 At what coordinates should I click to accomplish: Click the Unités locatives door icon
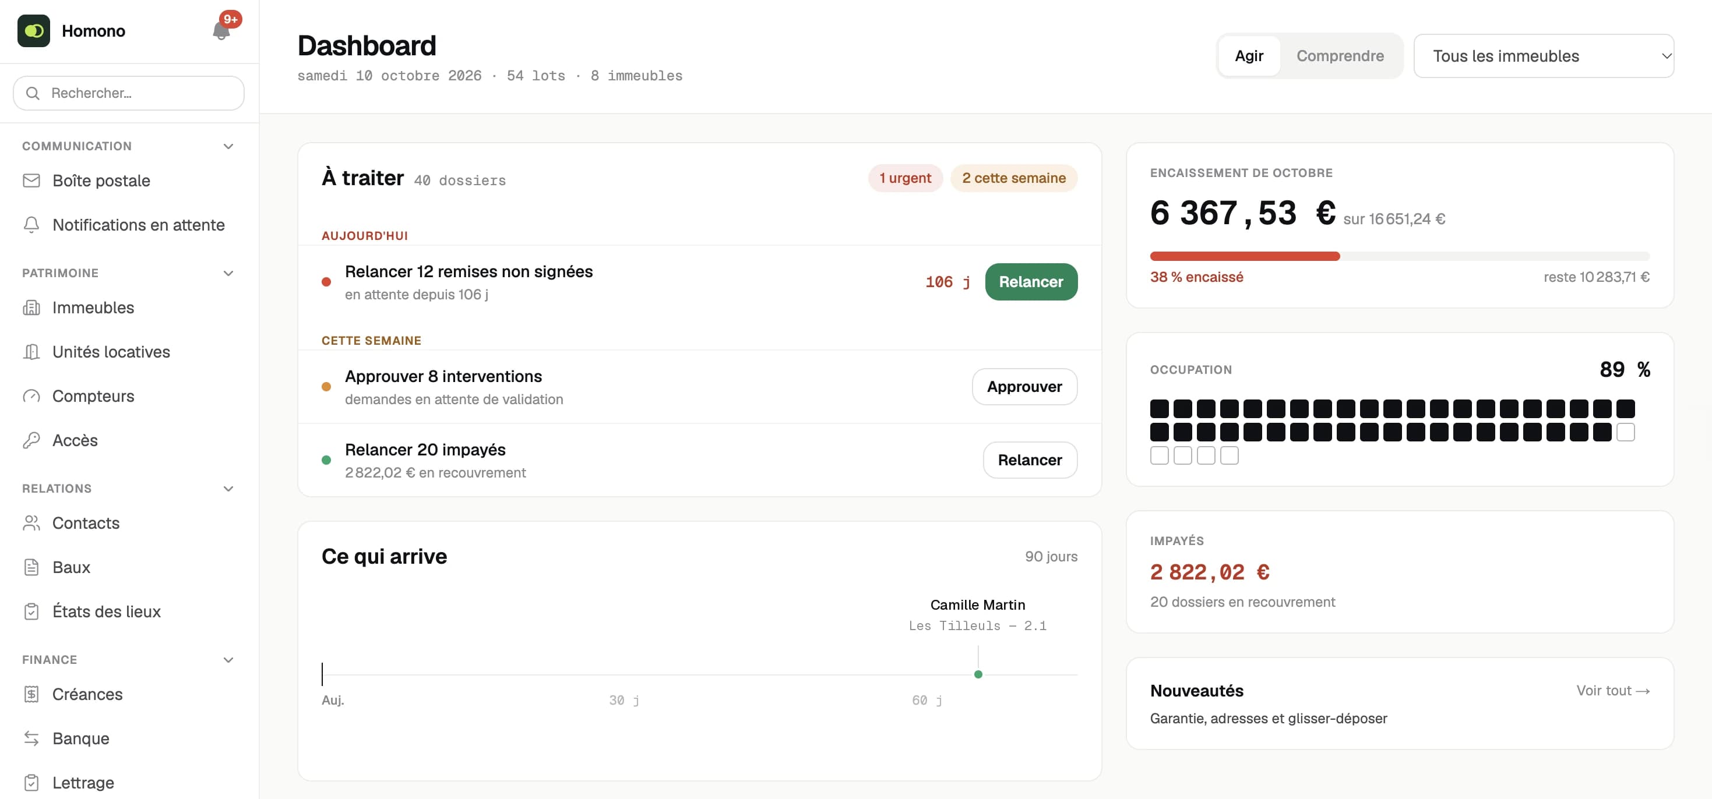(31, 351)
